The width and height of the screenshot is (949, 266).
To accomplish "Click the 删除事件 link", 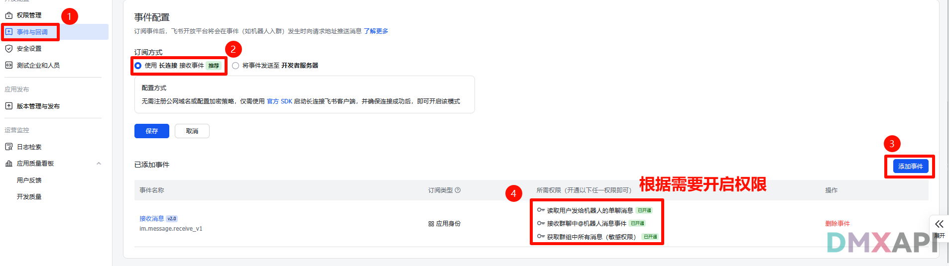I will click(837, 224).
